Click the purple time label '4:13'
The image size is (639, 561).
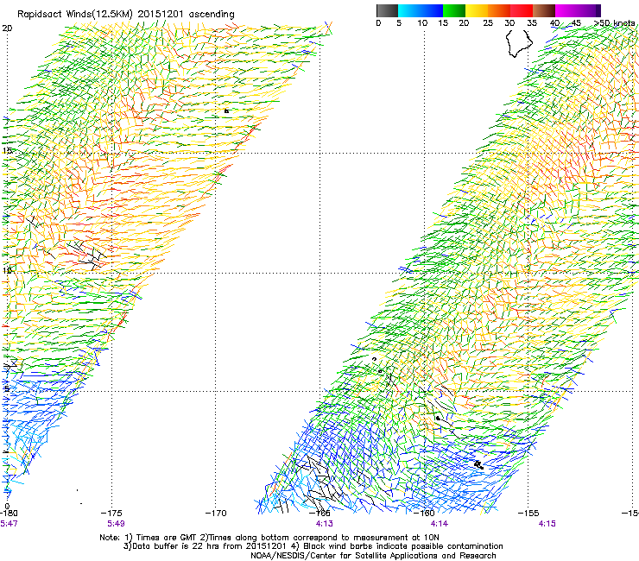(325, 524)
